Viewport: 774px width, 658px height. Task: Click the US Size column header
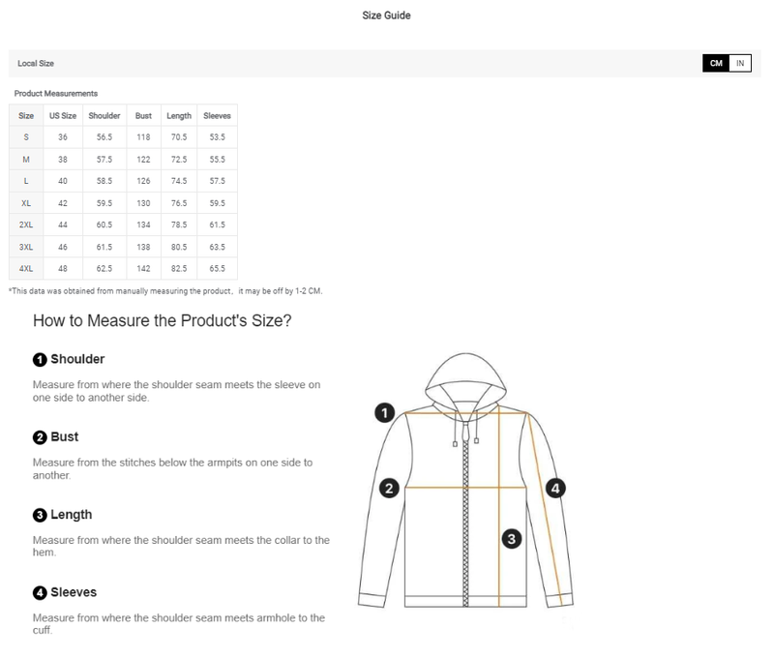[63, 115]
